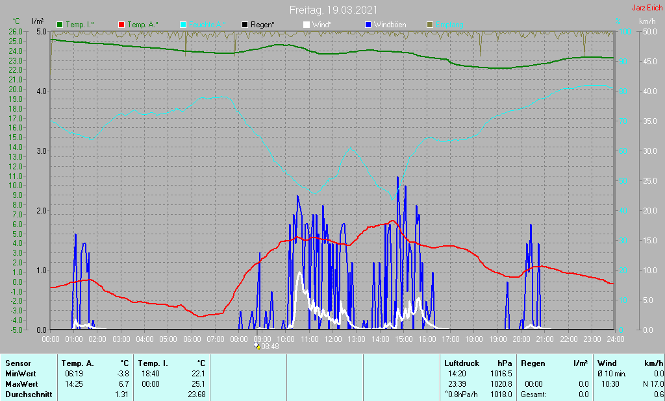Click the white Wind legend swatch

click(x=307, y=25)
